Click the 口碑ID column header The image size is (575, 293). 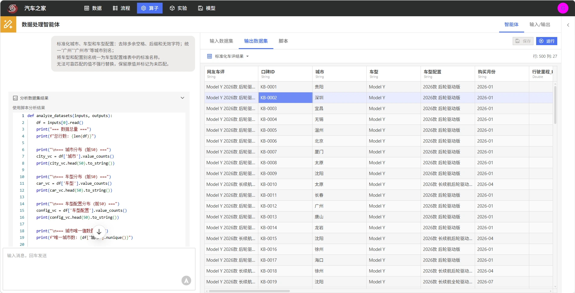(x=285, y=74)
